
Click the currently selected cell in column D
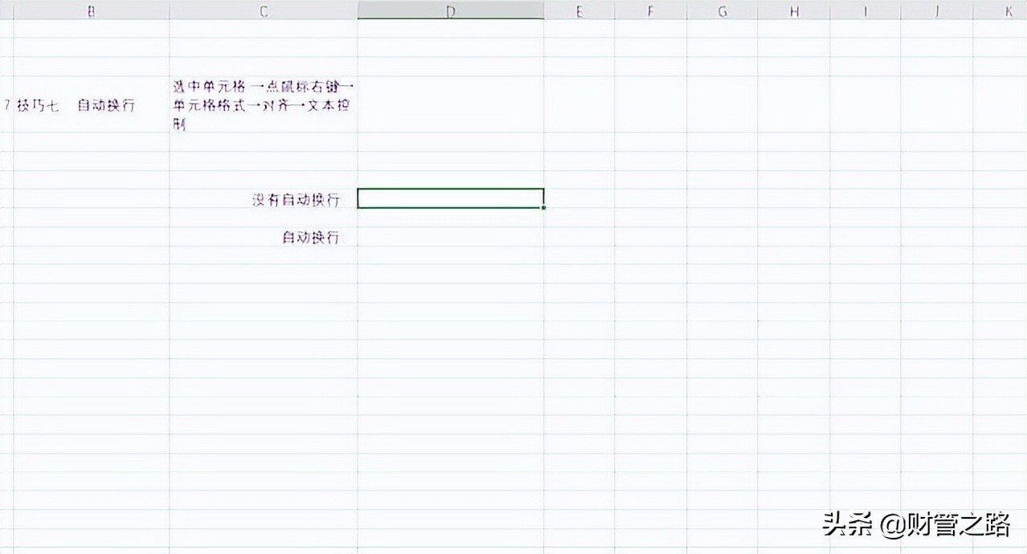tap(450, 198)
